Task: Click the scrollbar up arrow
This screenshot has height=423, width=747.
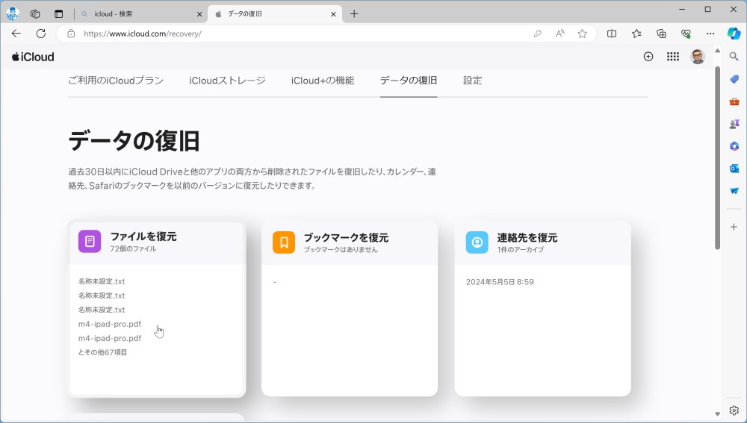Action: [717, 50]
